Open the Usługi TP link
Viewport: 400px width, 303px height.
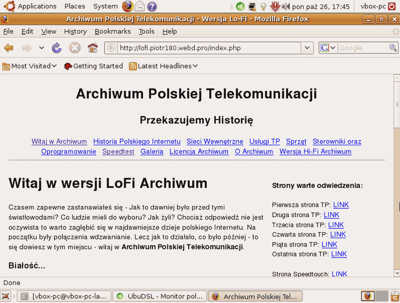point(265,141)
